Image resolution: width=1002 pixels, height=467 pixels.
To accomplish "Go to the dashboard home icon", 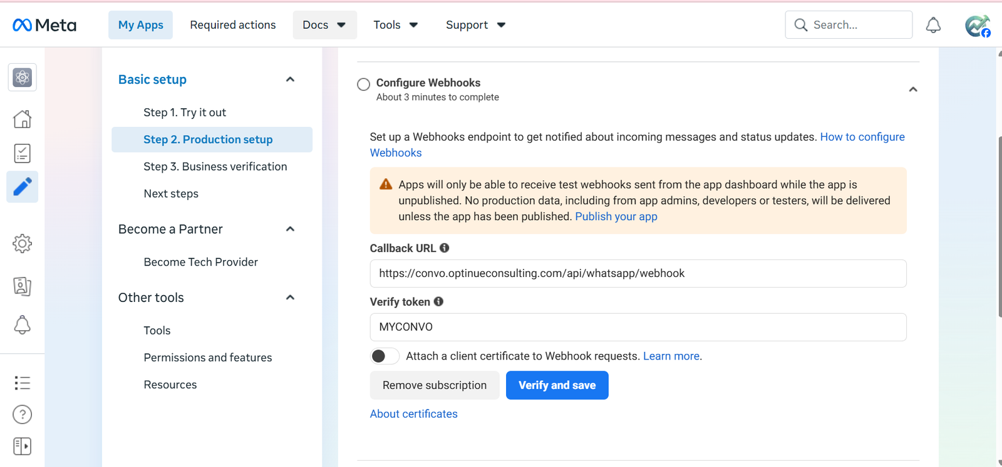I will 23,119.
